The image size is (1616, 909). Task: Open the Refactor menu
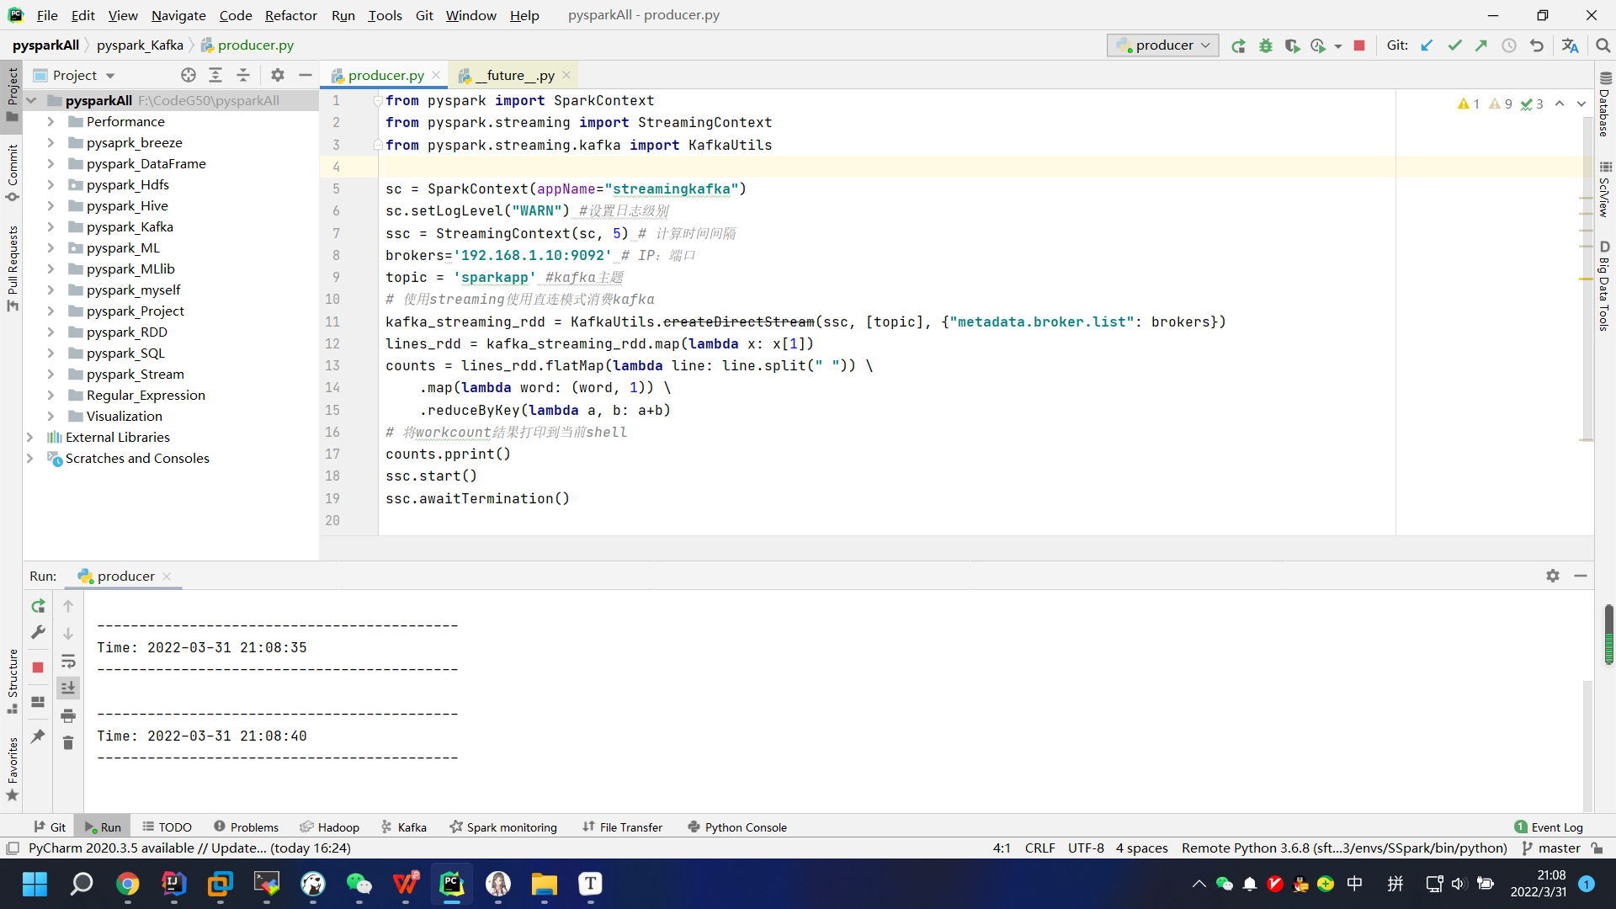coord(290,15)
